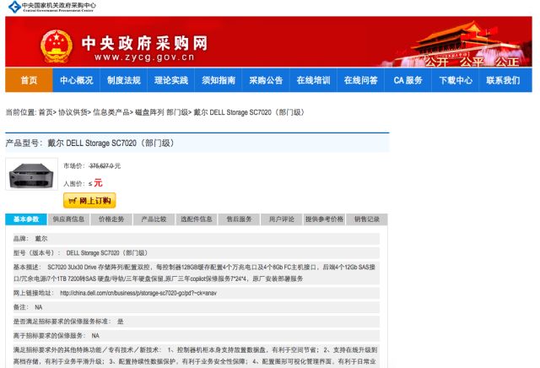Go to 在线培训 in the navigation bar
This screenshot has width=540, height=368.
pos(313,80)
